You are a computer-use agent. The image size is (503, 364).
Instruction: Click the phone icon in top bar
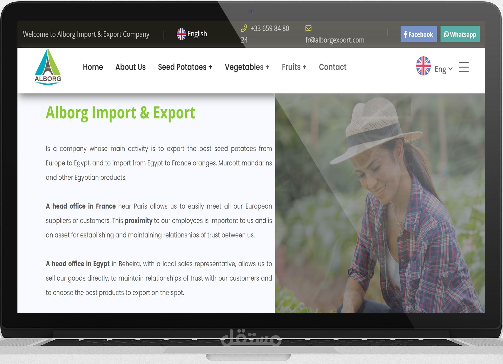pos(244,28)
